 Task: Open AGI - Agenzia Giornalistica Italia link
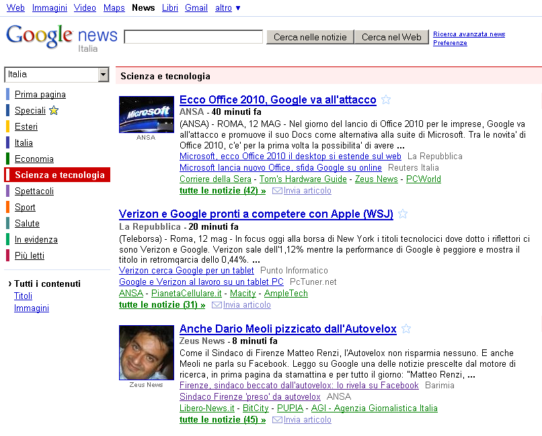tap(375, 408)
